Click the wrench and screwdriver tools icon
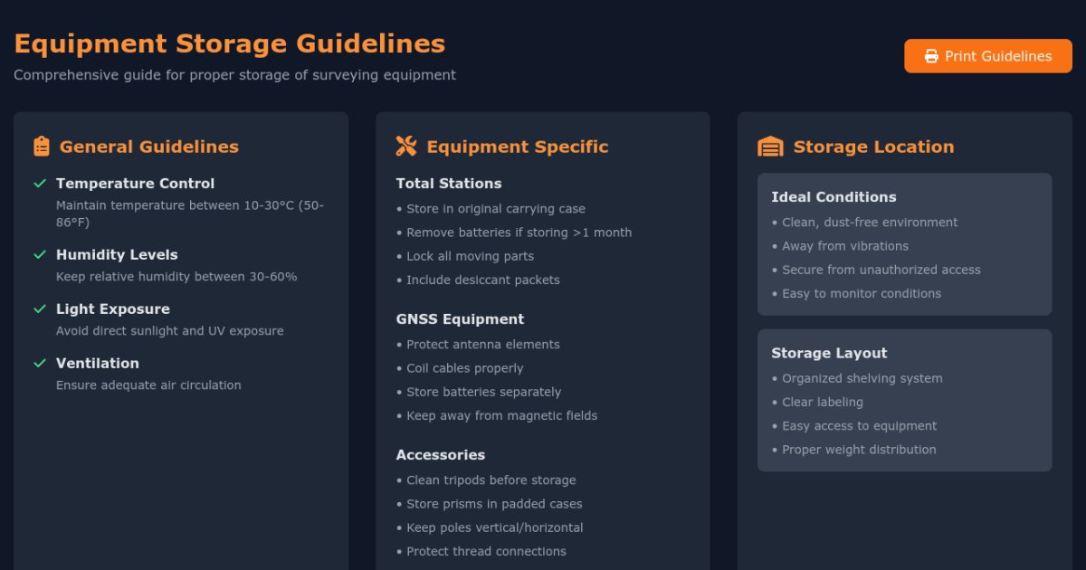The height and width of the screenshot is (570, 1086). coord(406,147)
